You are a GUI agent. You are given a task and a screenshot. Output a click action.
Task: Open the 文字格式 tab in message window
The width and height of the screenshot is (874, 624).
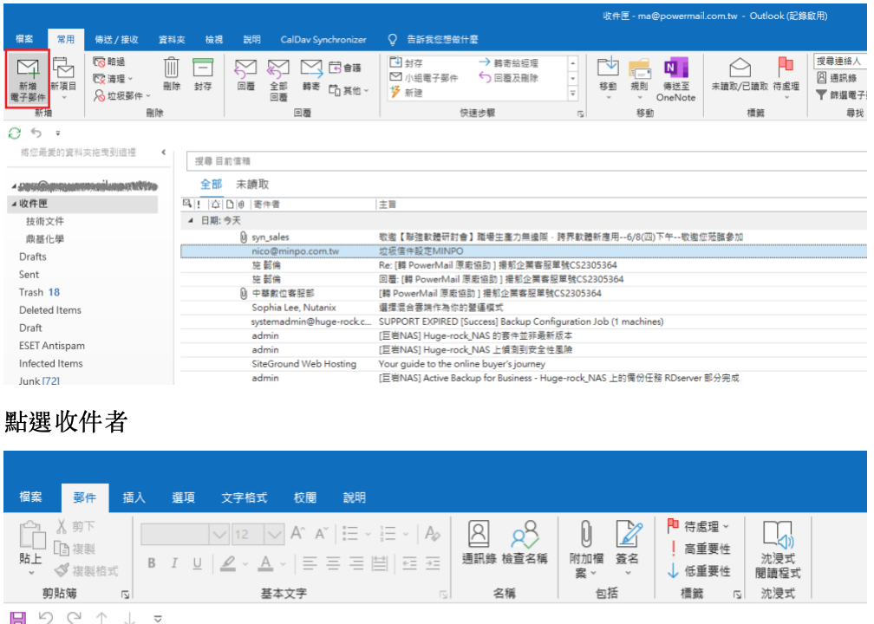[245, 497]
